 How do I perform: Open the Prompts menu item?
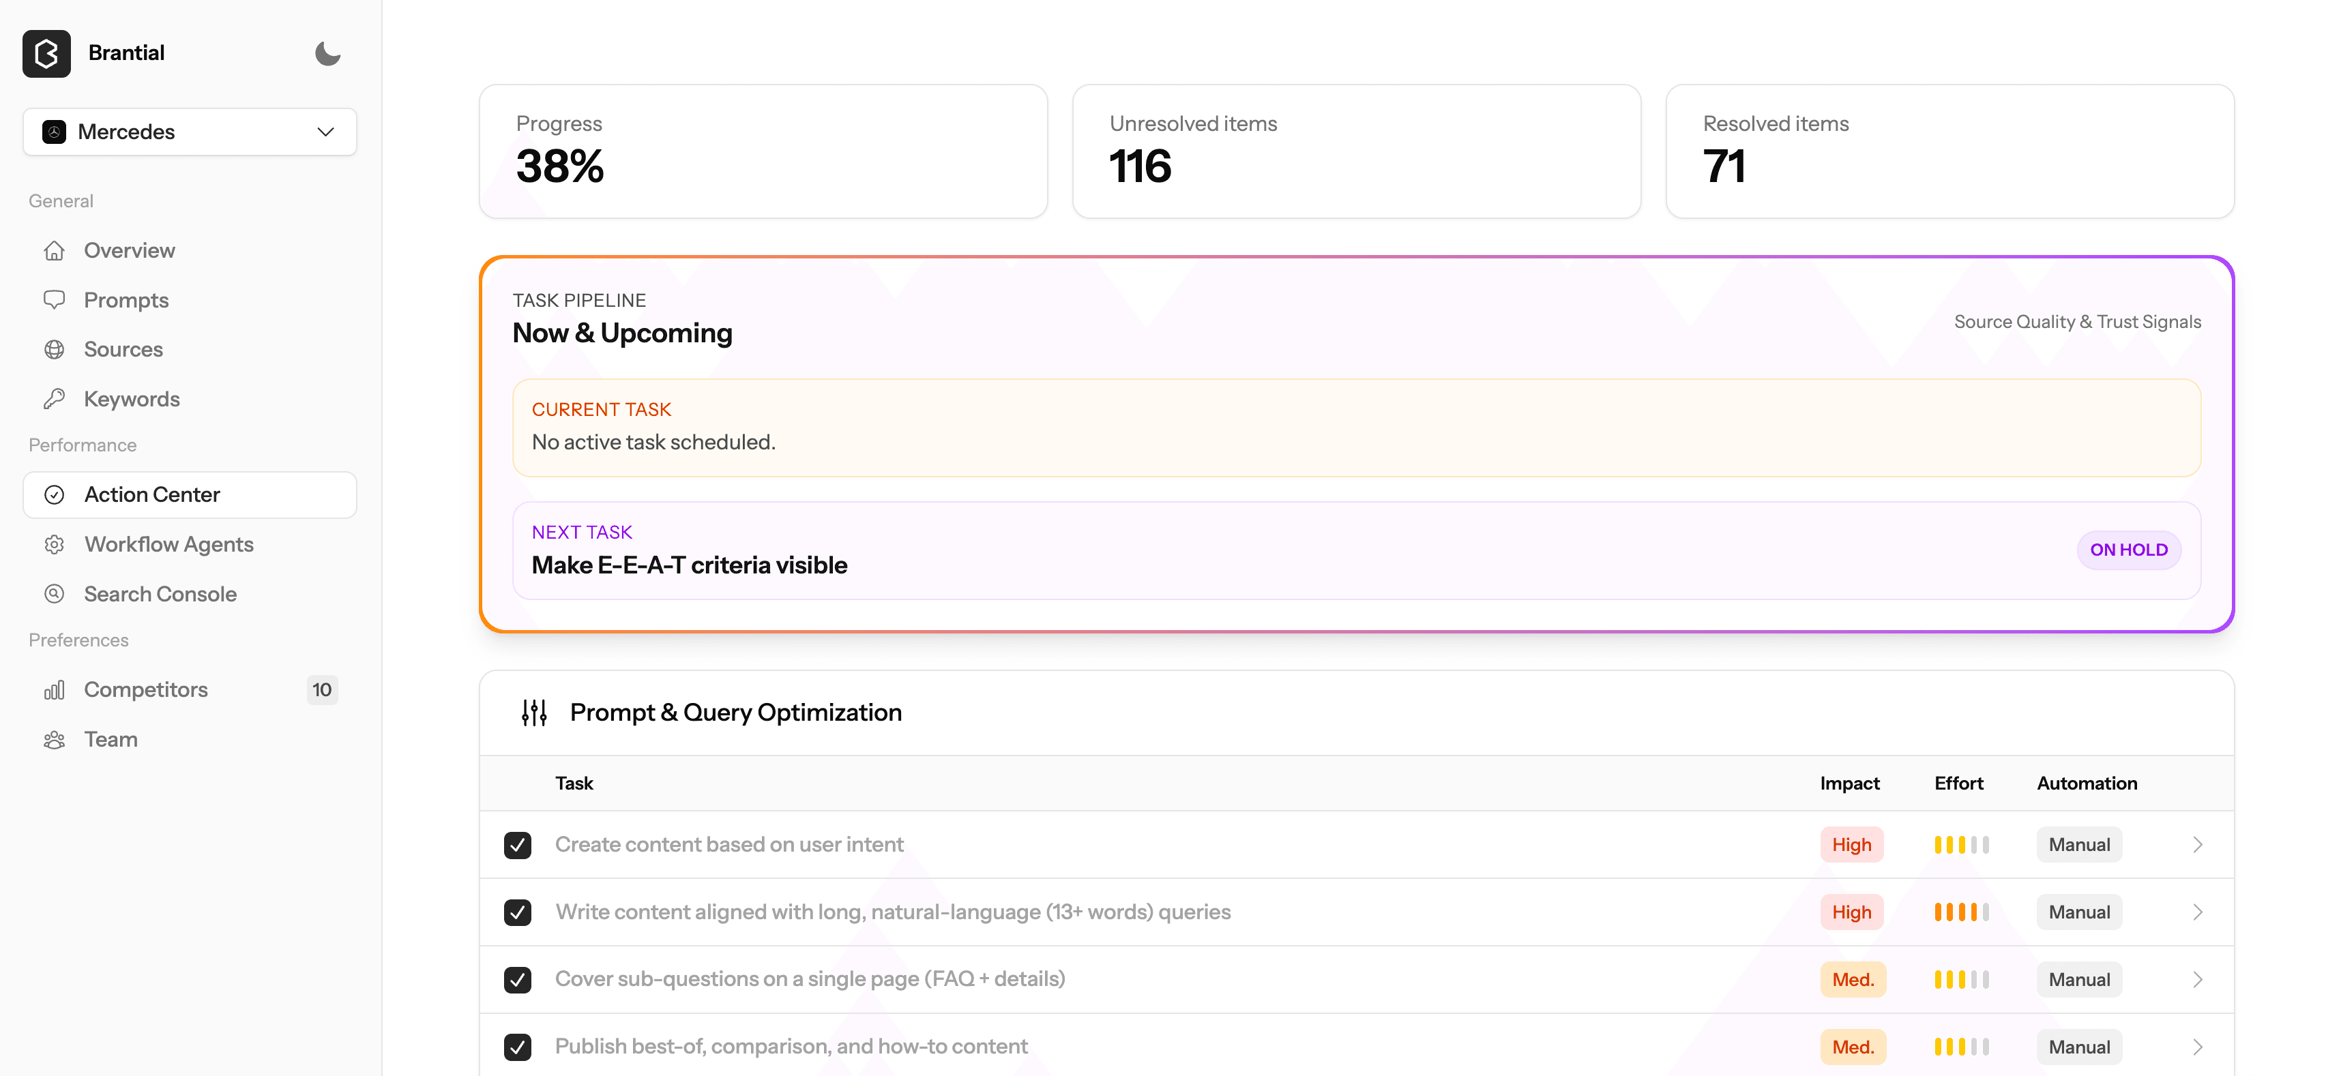pos(126,300)
